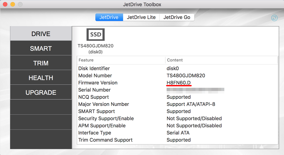
Task: Select the Interface Type row label
Action: [95, 133]
